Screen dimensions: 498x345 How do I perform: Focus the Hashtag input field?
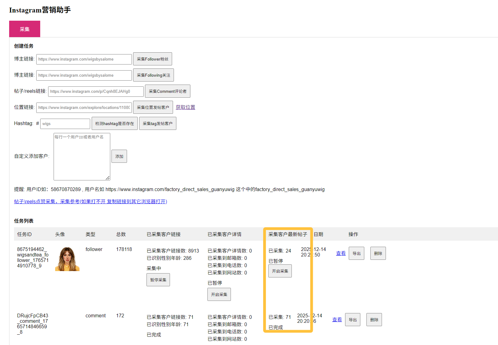tap(65, 124)
